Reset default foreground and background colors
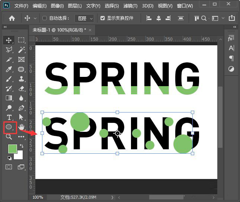 (x=10, y=158)
